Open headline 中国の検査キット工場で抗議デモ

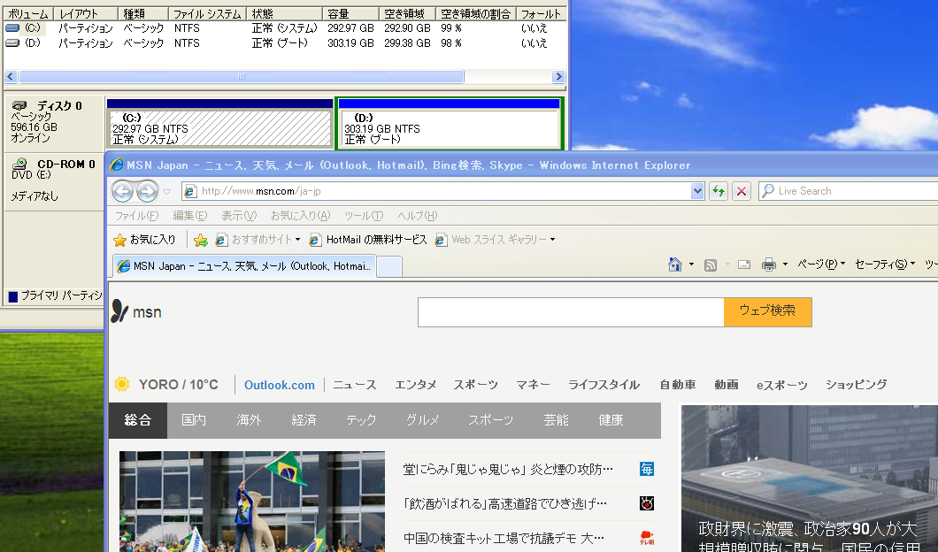504,538
